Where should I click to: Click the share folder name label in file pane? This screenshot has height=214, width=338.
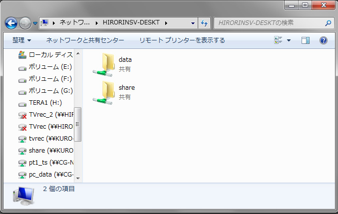tap(127, 88)
